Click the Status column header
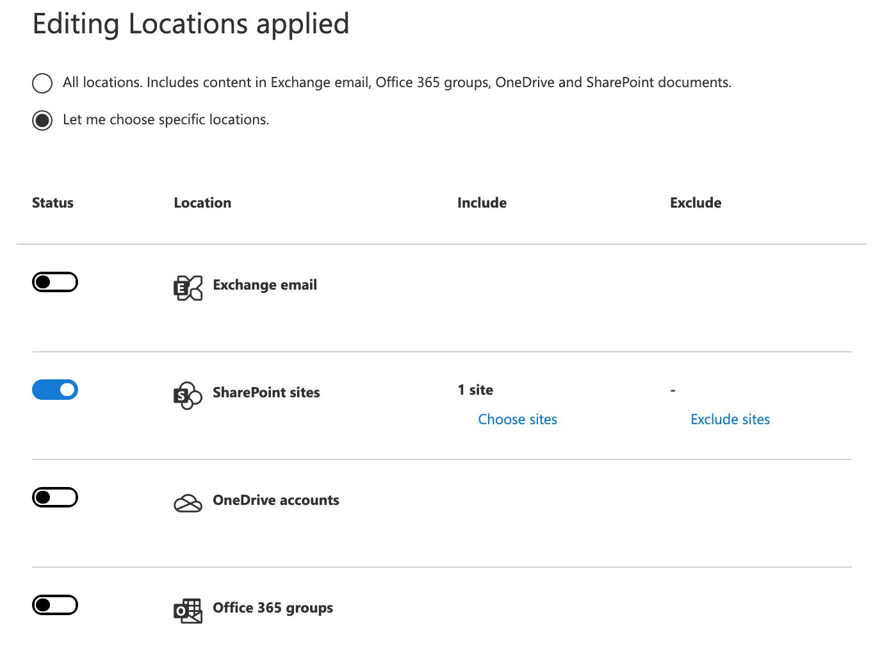 point(53,203)
